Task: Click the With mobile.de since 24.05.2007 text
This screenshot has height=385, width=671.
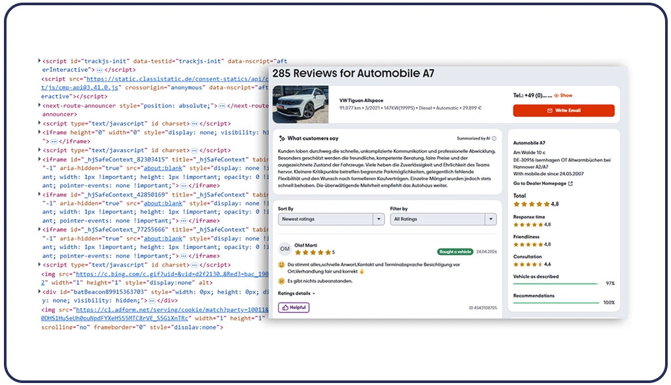Action: coord(548,174)
